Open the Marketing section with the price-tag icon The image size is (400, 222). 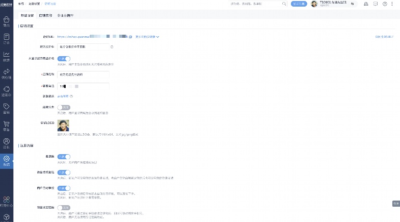point(7,108)
